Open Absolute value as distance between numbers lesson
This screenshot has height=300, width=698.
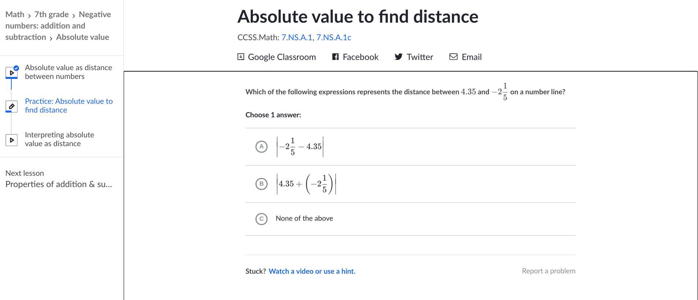[68, 72]
